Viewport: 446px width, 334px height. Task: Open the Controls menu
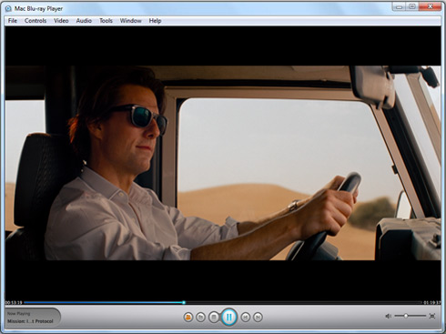tap(35, 21)
